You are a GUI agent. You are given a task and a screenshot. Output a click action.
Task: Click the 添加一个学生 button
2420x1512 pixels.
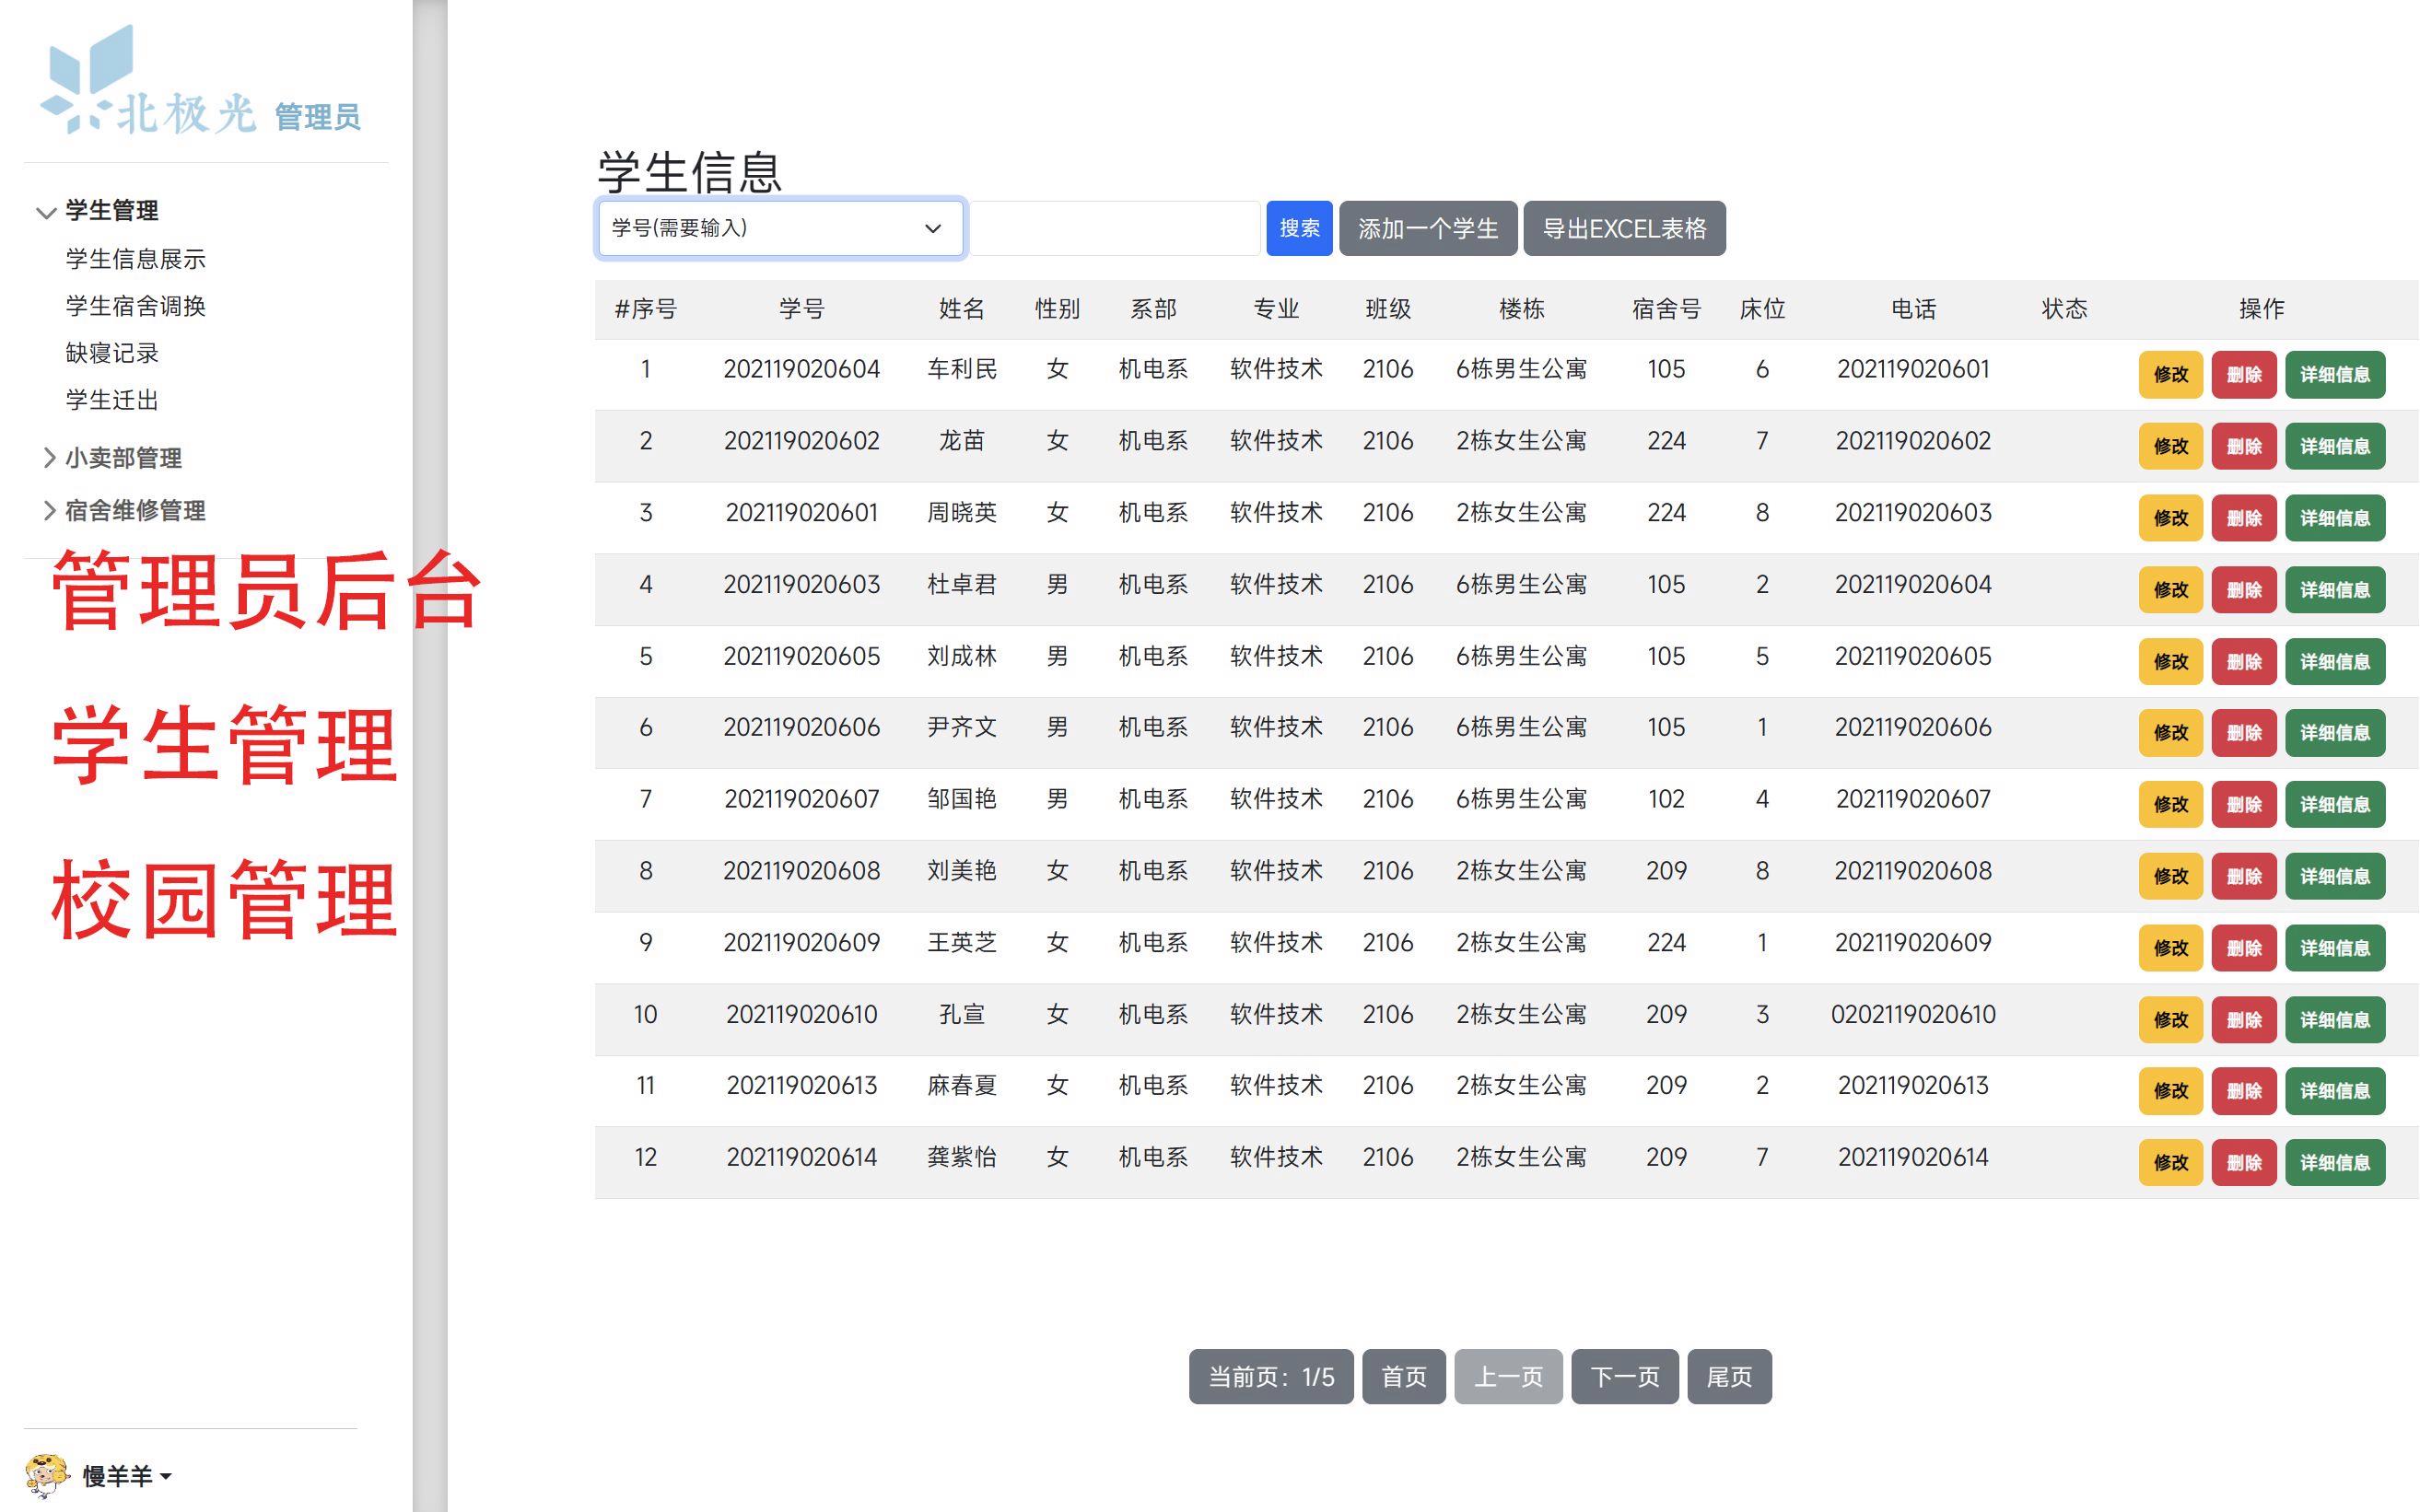coord(1428,228)
